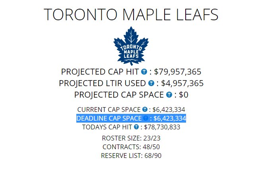Click the help icon beside Current Cap Space

[145, 109]
